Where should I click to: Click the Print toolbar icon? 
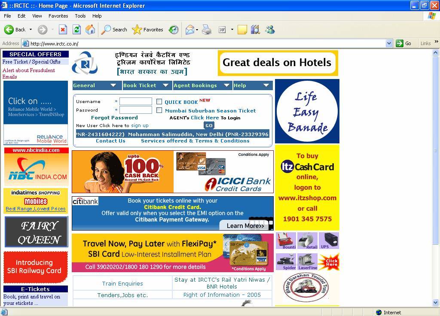(x=207, y=30)
